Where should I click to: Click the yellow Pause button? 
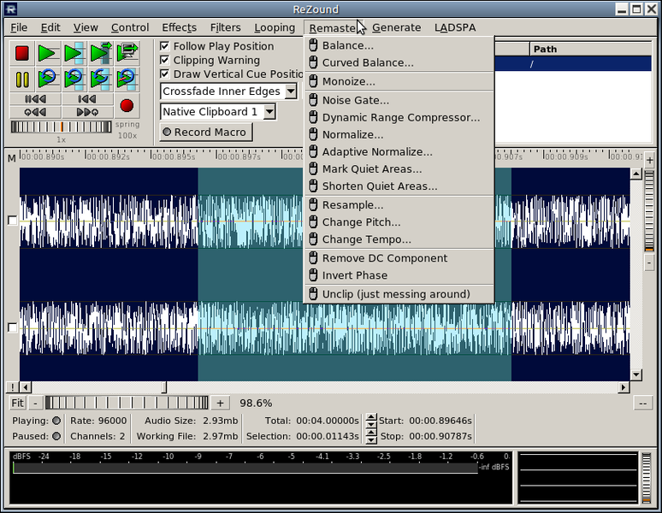[x=22, y=79]
